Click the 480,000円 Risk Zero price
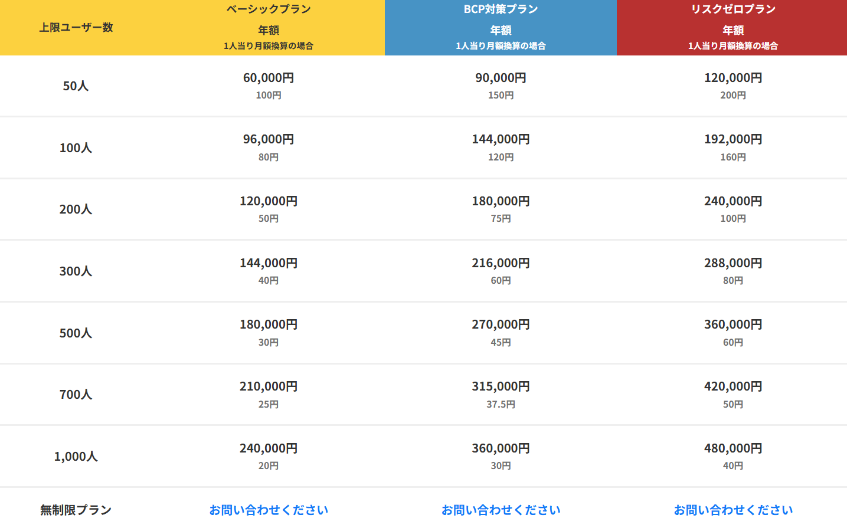This screenshot has width=847, height=528. click(x=733, y=448)
